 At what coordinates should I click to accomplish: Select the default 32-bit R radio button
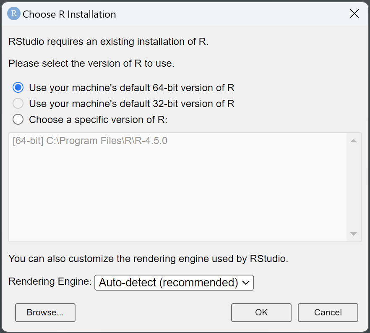tap(18, 103)
